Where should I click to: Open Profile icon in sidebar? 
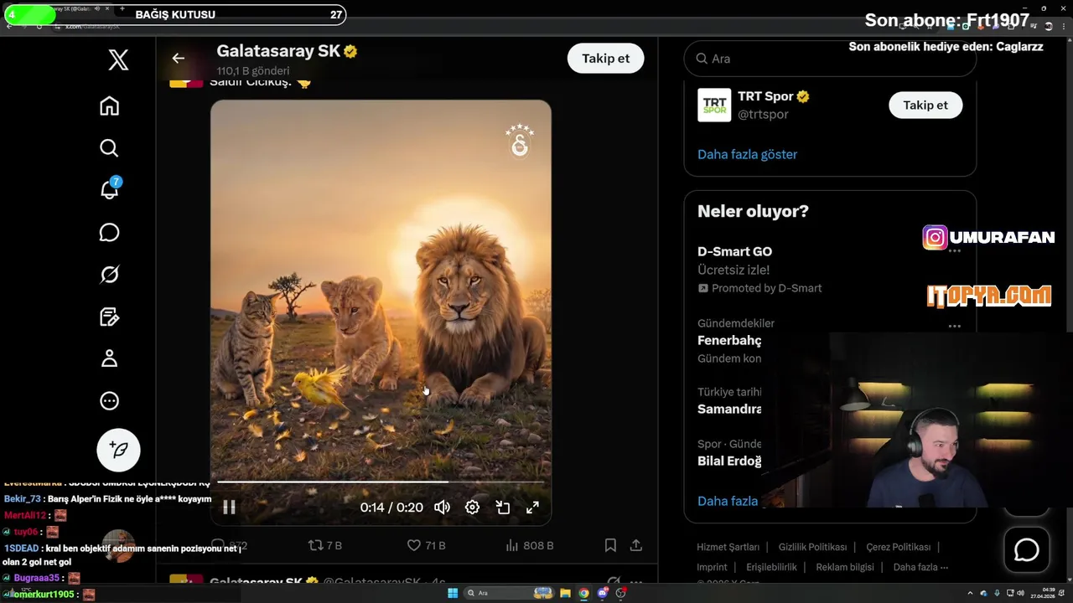(109, 358)
